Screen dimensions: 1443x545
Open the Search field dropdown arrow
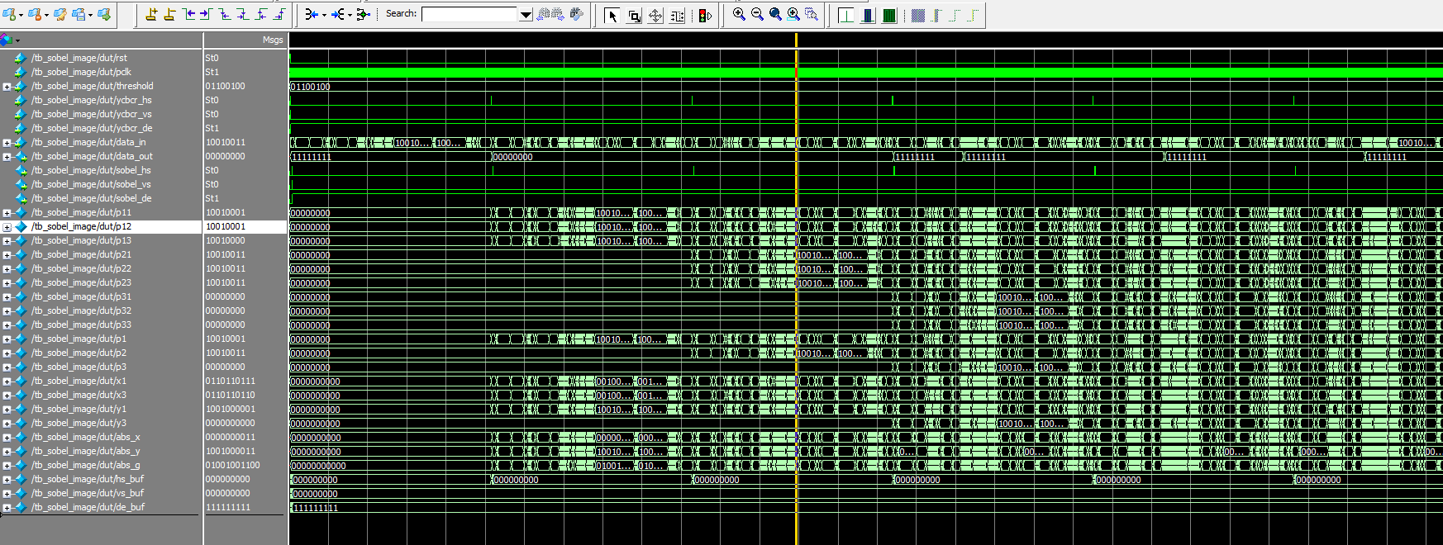click(x=526, y=15)
